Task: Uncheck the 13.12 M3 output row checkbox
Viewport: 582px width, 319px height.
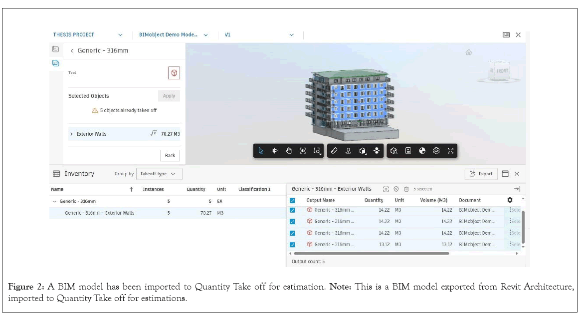Action: (293, 245)
